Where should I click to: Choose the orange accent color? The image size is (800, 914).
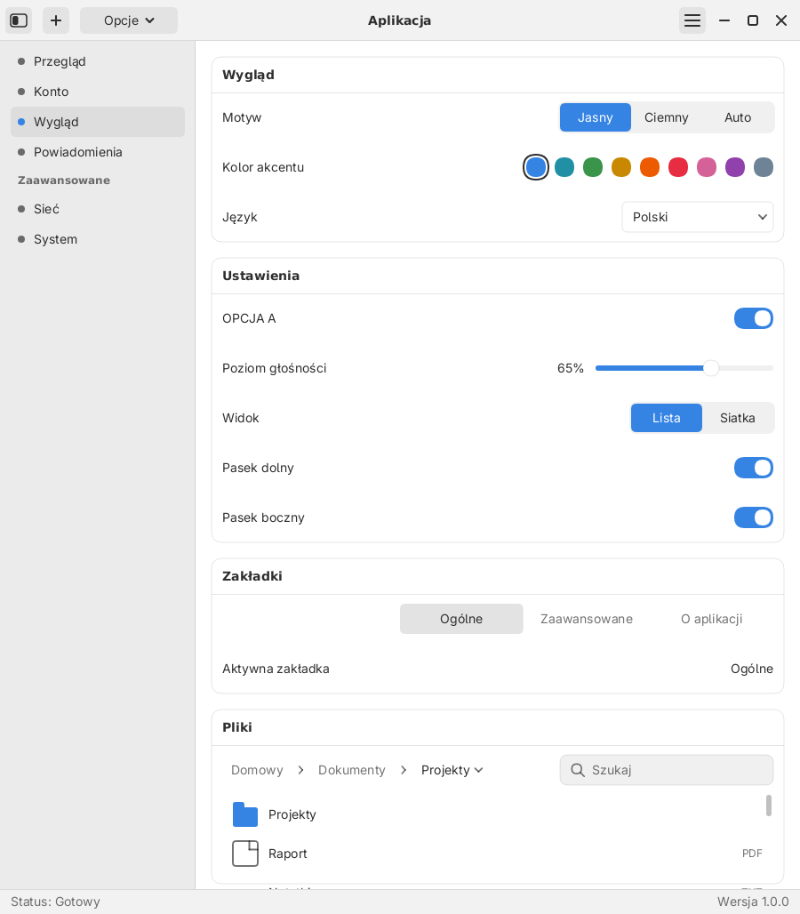[x=650, y=167]
